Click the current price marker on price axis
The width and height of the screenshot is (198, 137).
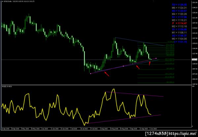click(194, 60)
